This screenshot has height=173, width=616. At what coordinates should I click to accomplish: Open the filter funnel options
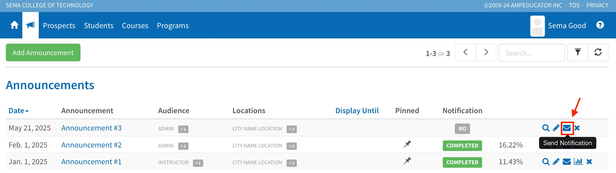pyautogui.click(x=578, y=52)
